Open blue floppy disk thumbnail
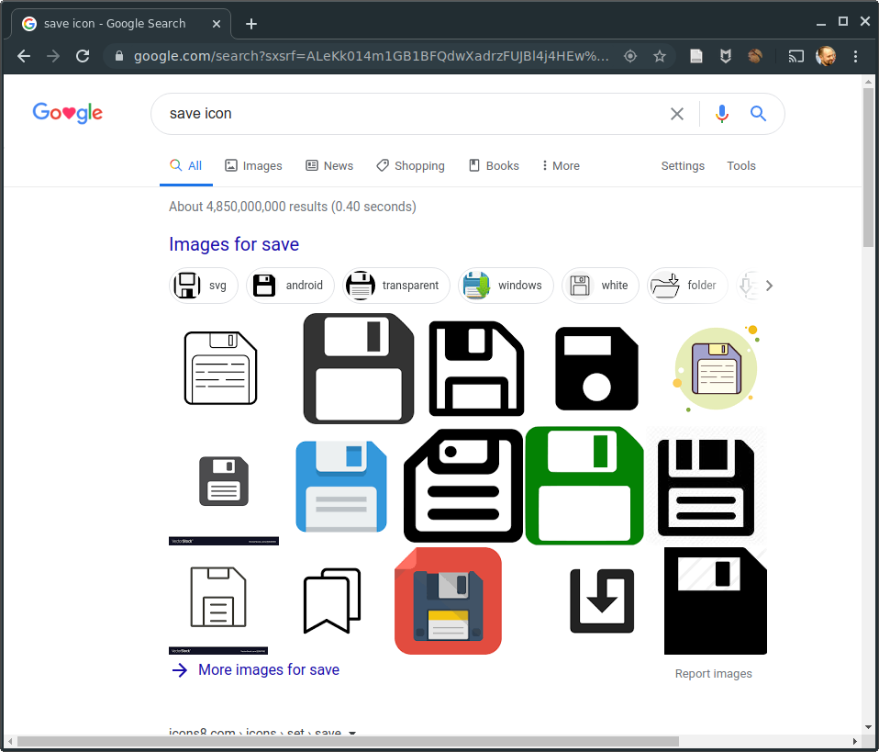This screenshot has width=879, height=752. coord(341,486)
